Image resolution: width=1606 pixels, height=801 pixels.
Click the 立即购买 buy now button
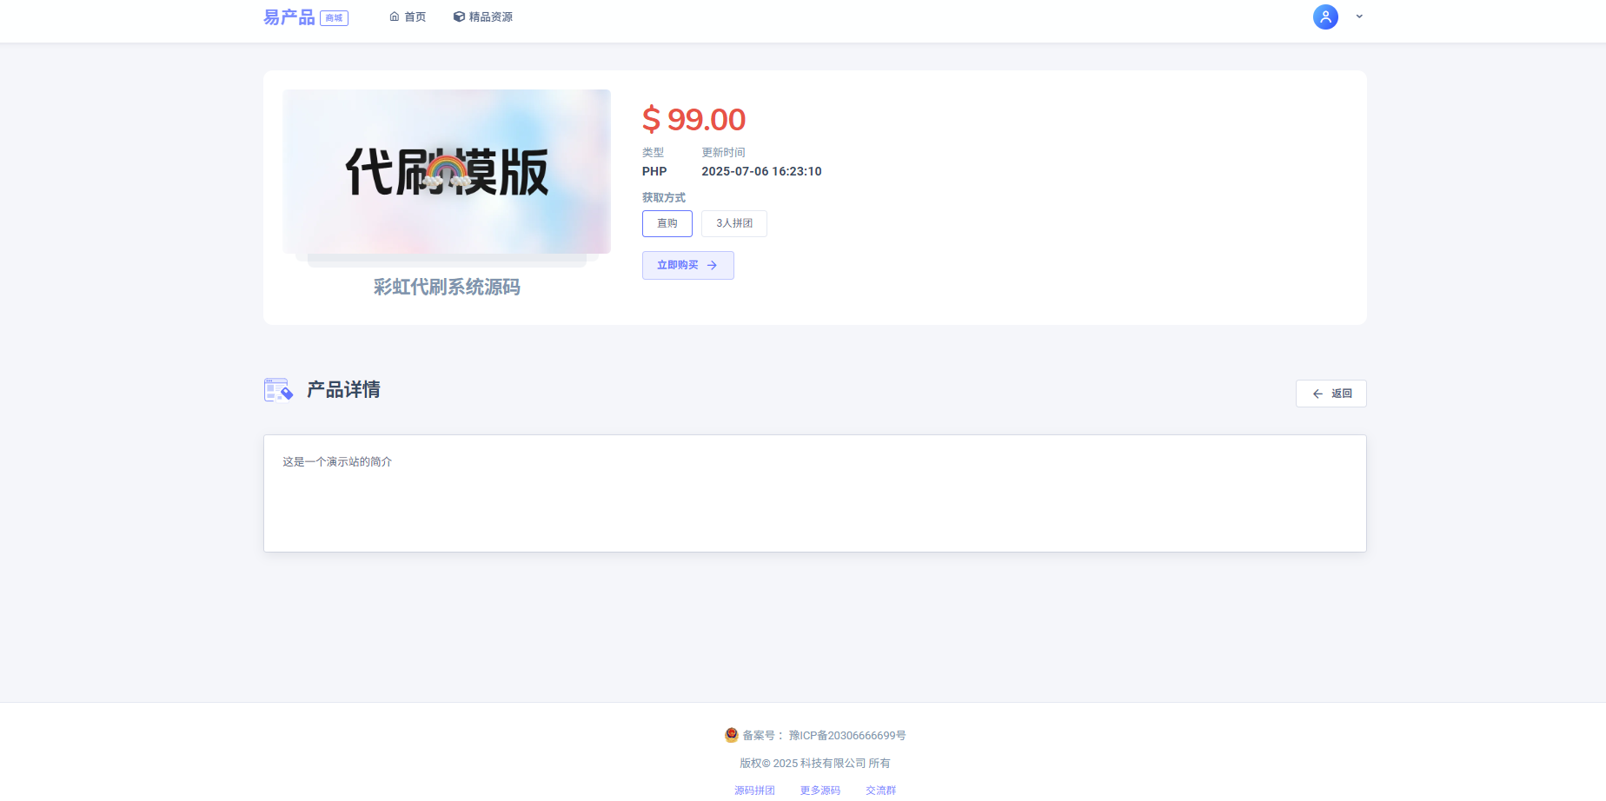pyautogui.click(x=688, y=265)
